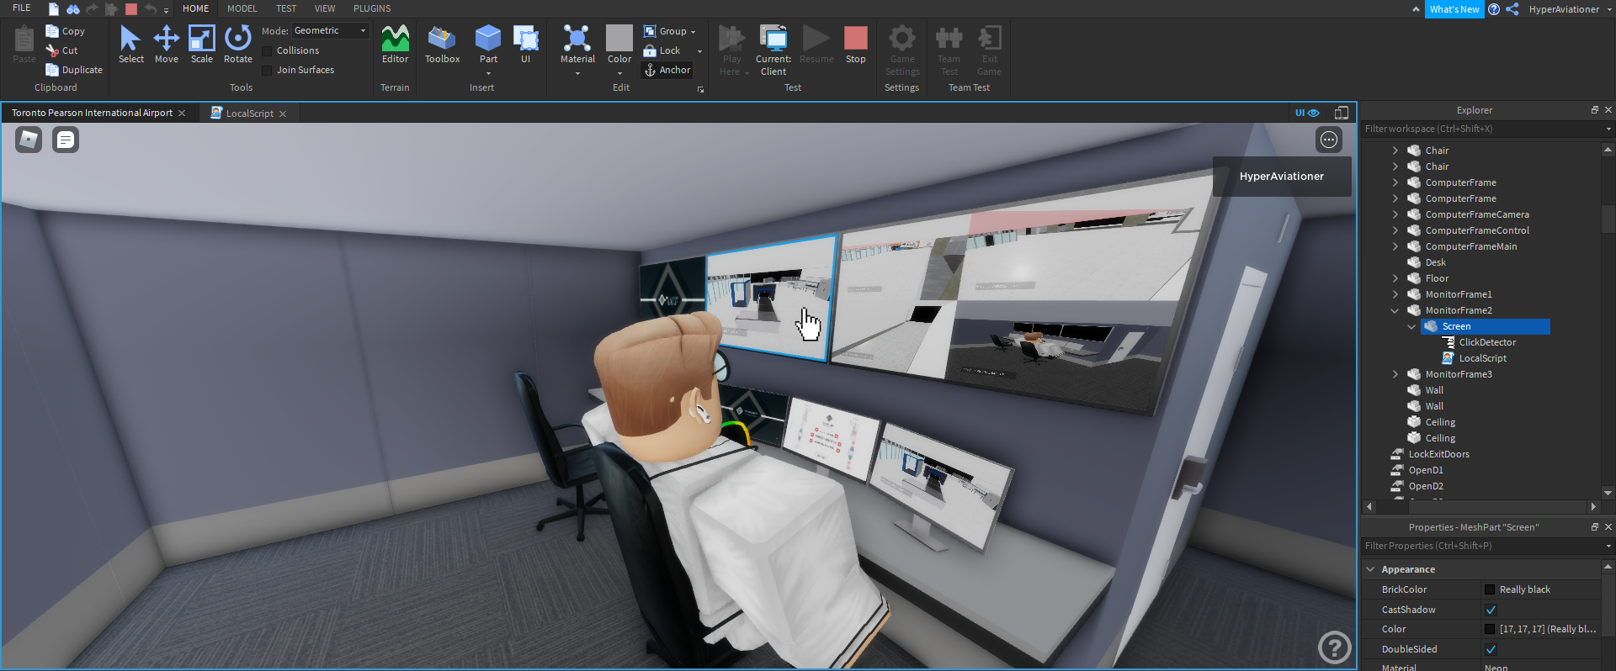This screenshot has width=1616, height=671.
Task: Click the new file icon in title bar
Action: click(54, 9)
